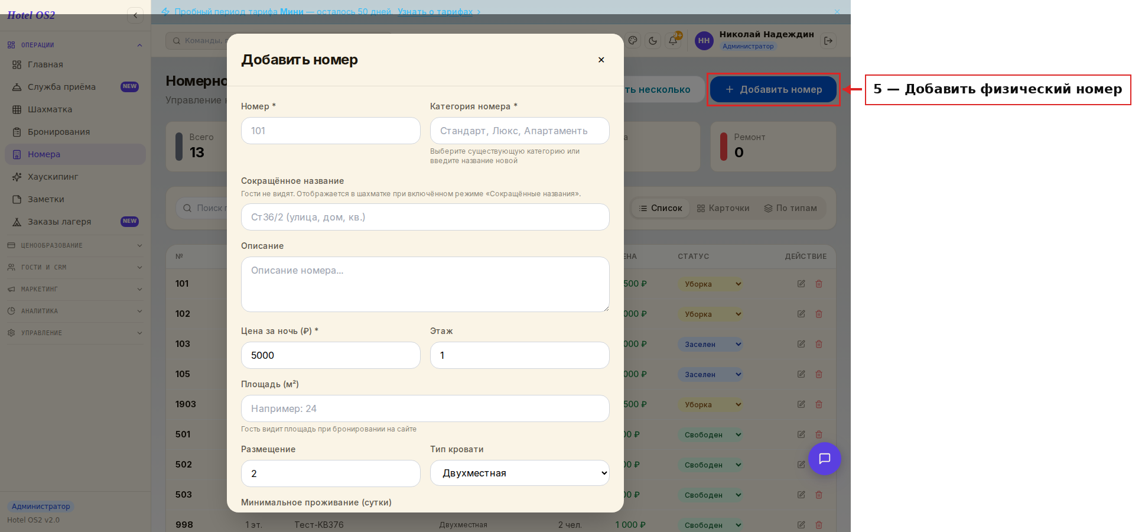Screen dimensions: 1145x532
Task: Switch to the Карточки view
Action: (723, 208)
